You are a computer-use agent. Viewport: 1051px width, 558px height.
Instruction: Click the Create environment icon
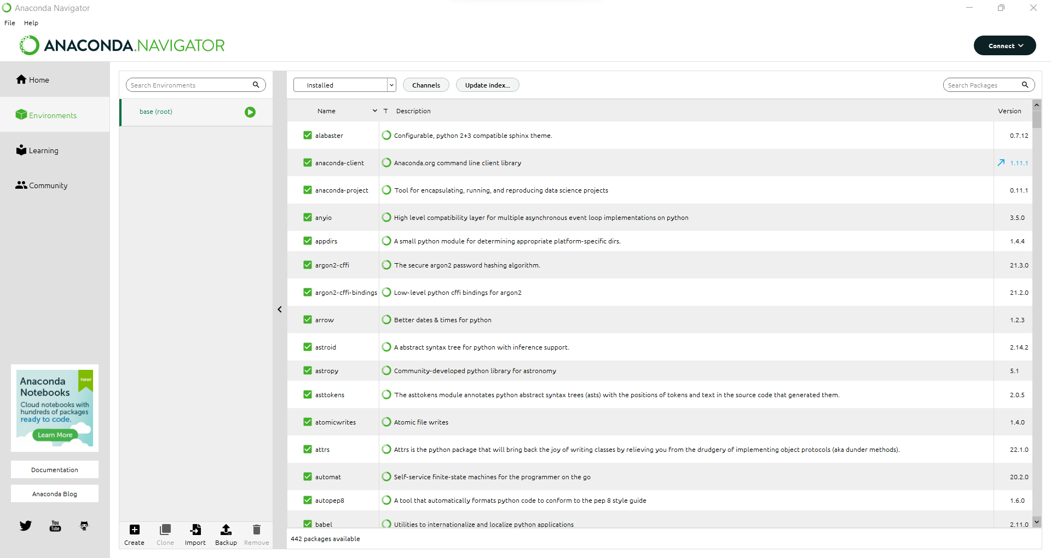[x=134, y=530]
